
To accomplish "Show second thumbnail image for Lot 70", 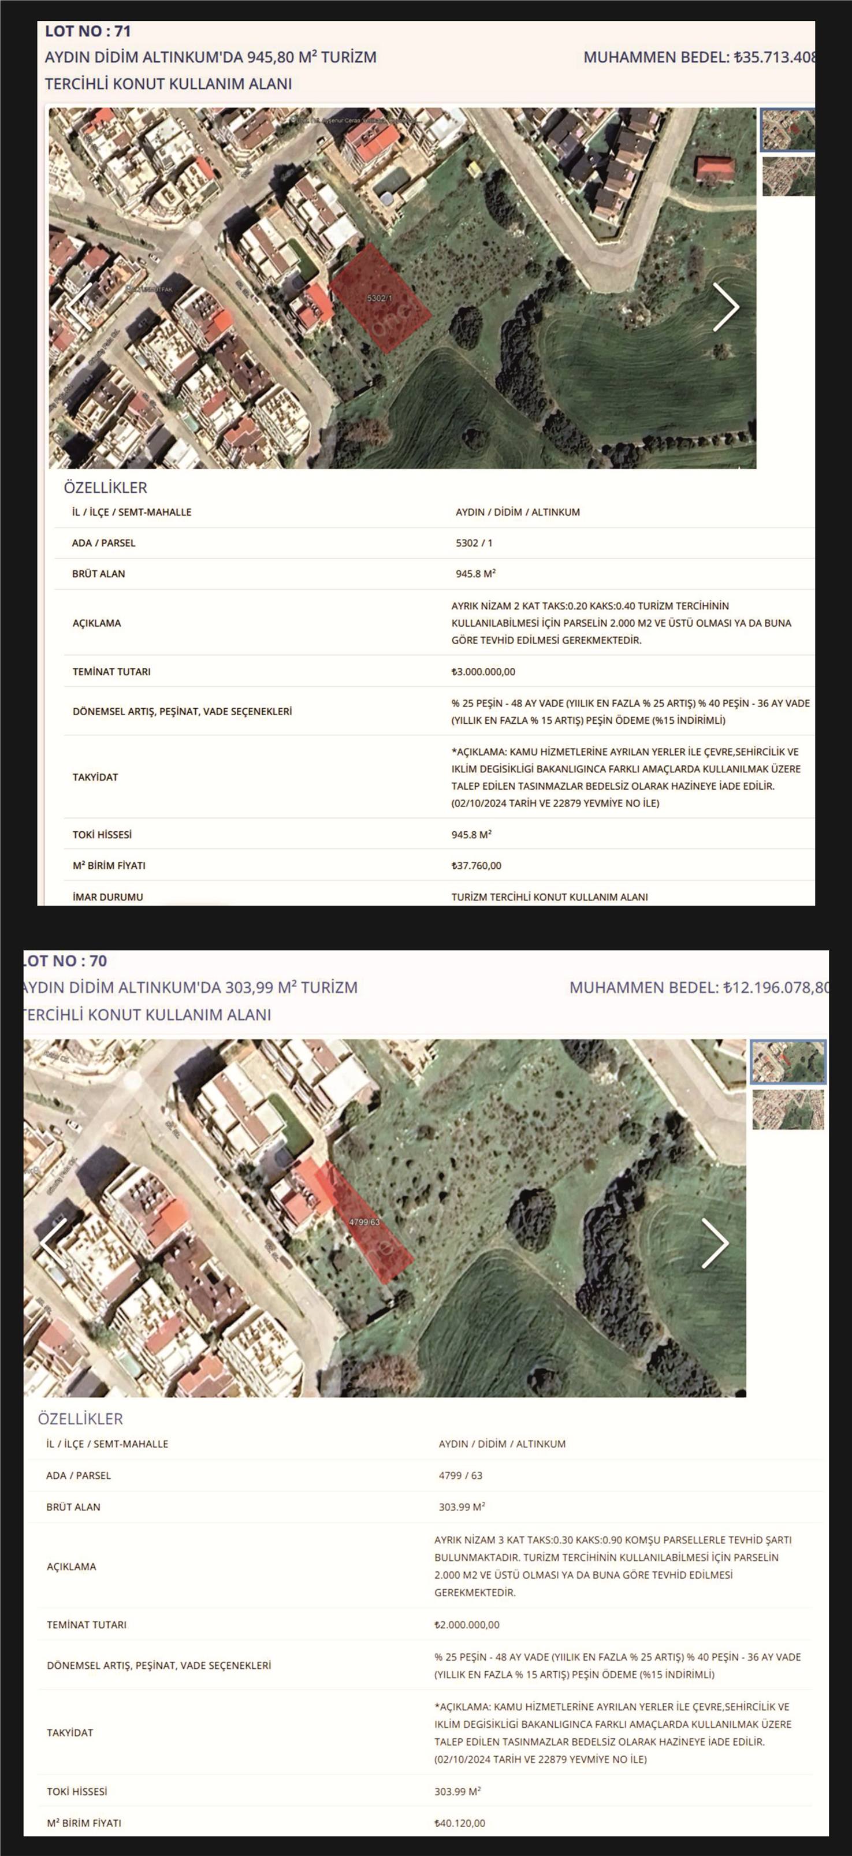I will coord(787,1110).
